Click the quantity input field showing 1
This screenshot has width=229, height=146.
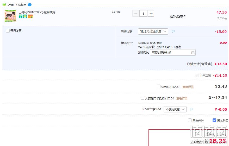(x=143, y=14)
